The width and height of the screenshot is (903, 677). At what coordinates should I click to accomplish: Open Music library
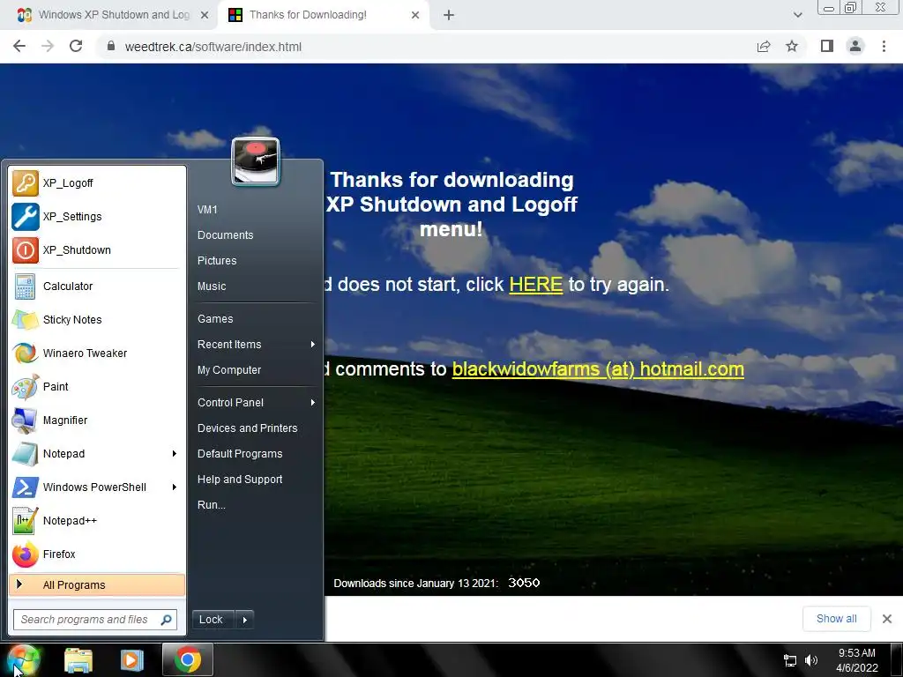pos(212,286)
